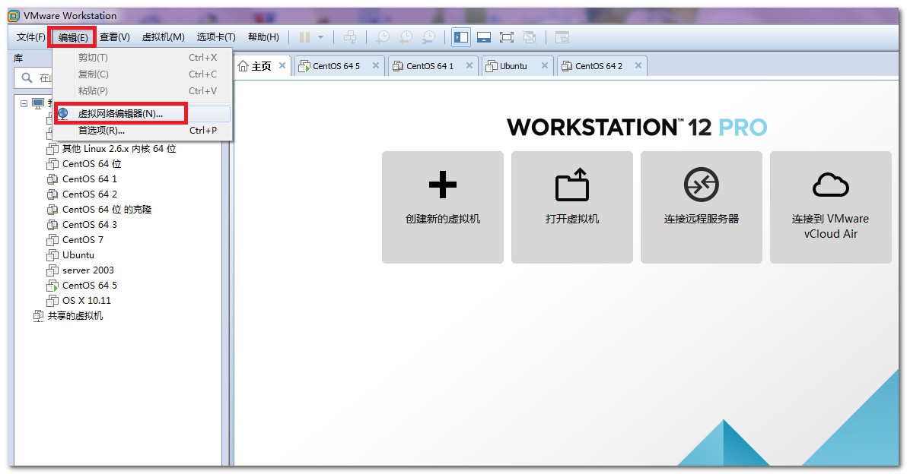907x474 pixels.
Task: Open the 选项卡(T) menu
Action: click(216, 37)
